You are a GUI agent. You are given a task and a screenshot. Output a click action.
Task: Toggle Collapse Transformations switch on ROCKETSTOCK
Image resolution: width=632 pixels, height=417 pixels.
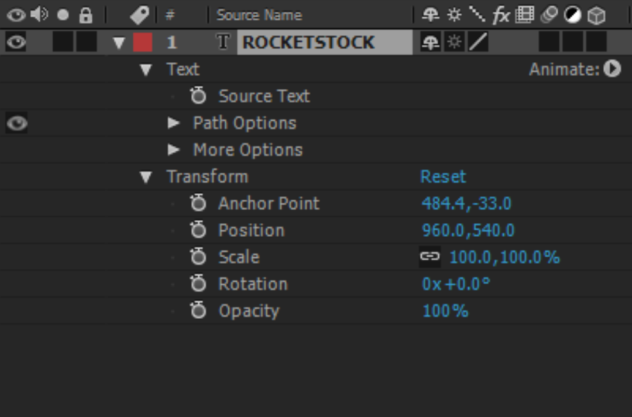tap(454, 42)
